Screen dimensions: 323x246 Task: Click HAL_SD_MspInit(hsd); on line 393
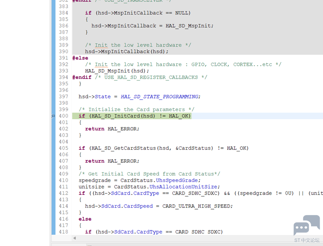pos(117,71)
